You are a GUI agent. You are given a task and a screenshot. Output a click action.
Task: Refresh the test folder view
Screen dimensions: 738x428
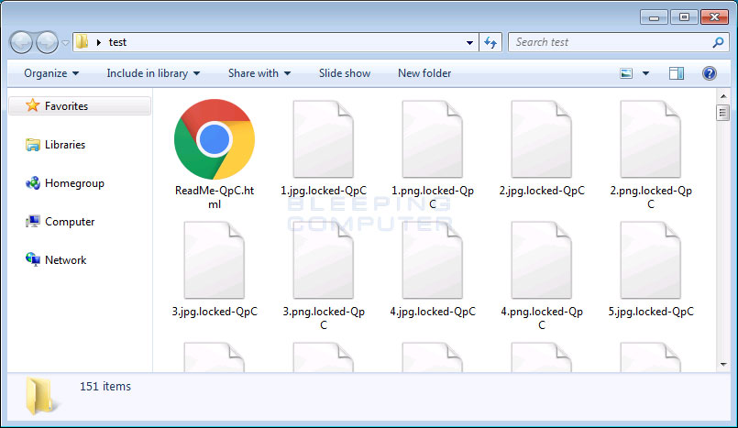click(490, 42)
